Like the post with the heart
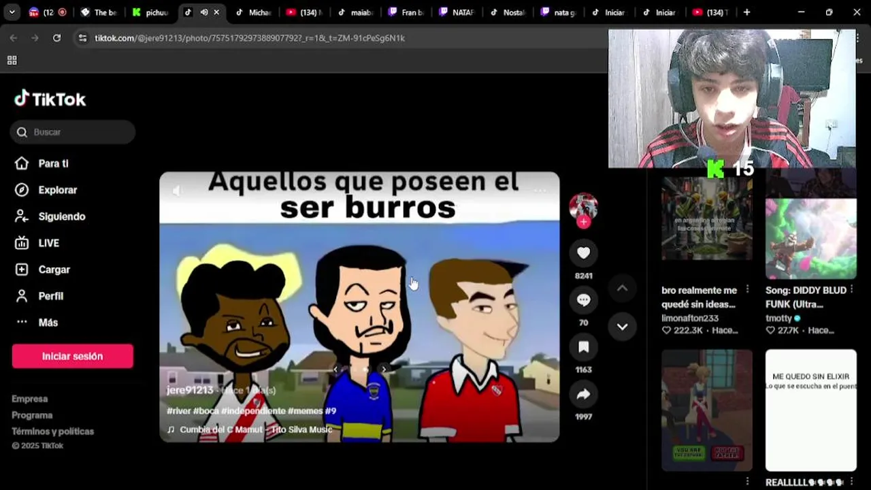The width and height of the screenshot is (871, 490). (583, 253)
